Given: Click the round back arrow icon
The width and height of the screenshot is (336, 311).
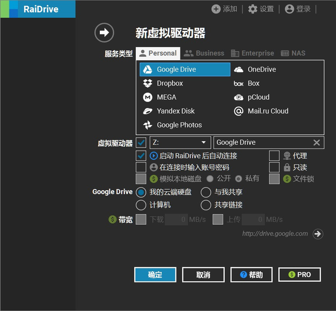Looking at the screenshot, I should pyautogui.click(x=104, y=33).
